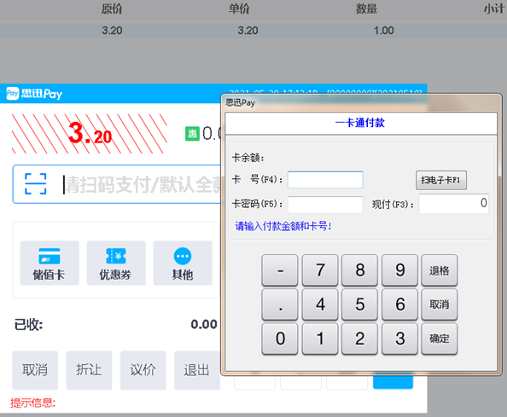Click the 确定 confirm key
507x417 pixels.
tap(440, 339)
